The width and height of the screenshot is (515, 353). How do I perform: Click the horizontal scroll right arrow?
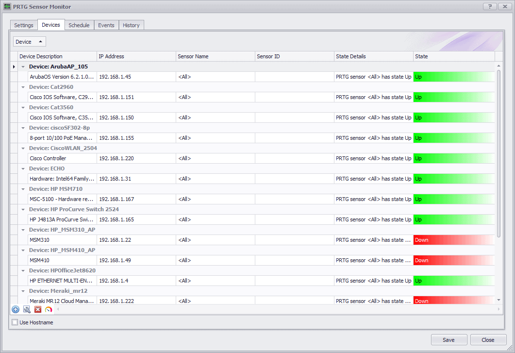pos(498,309)
